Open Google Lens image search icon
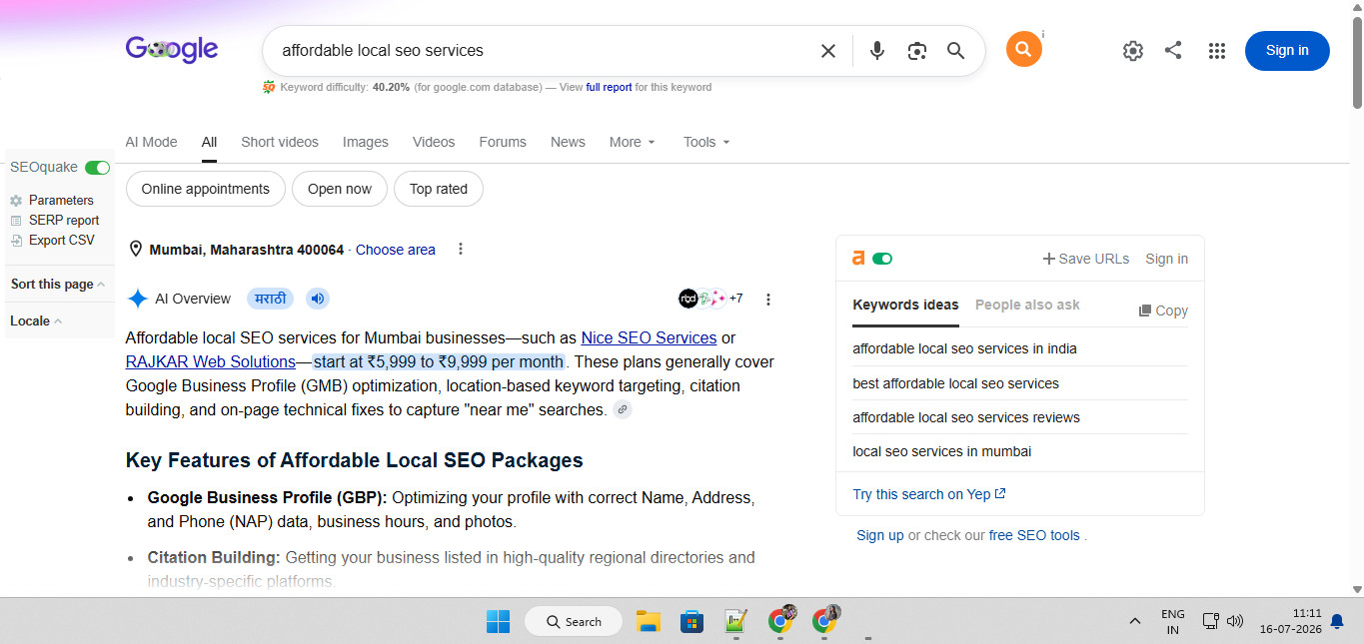 click(x=916, y=51)
